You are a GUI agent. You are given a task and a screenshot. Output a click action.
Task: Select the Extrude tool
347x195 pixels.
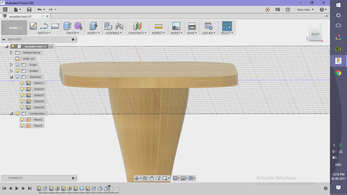coord(67,26)
